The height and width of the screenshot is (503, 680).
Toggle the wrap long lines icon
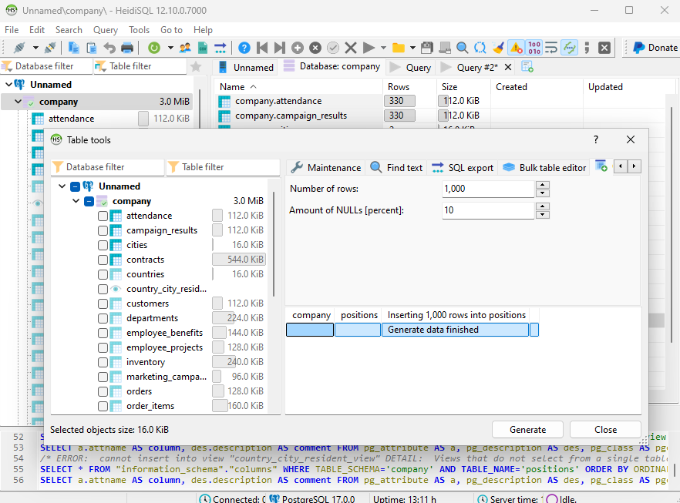pos(551,48)
